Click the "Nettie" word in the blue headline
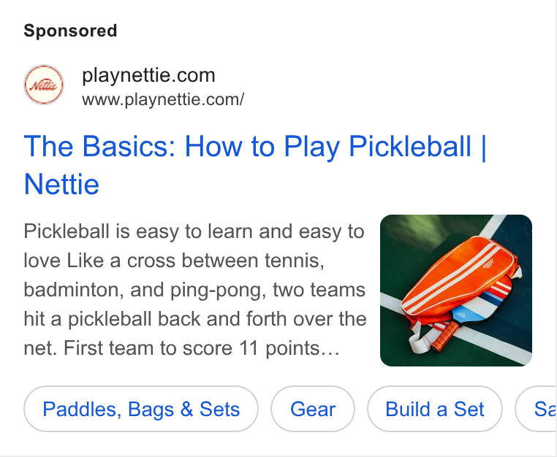 coord(61,184)
